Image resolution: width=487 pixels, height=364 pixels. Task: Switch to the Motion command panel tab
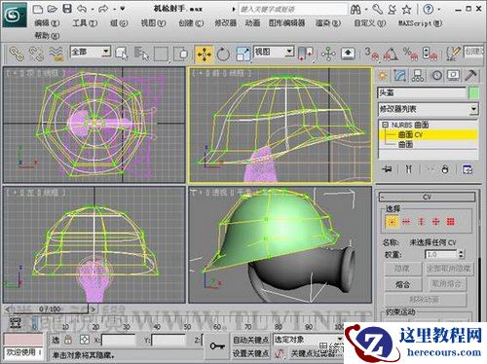pyautogui.click(x=436, y=76)
